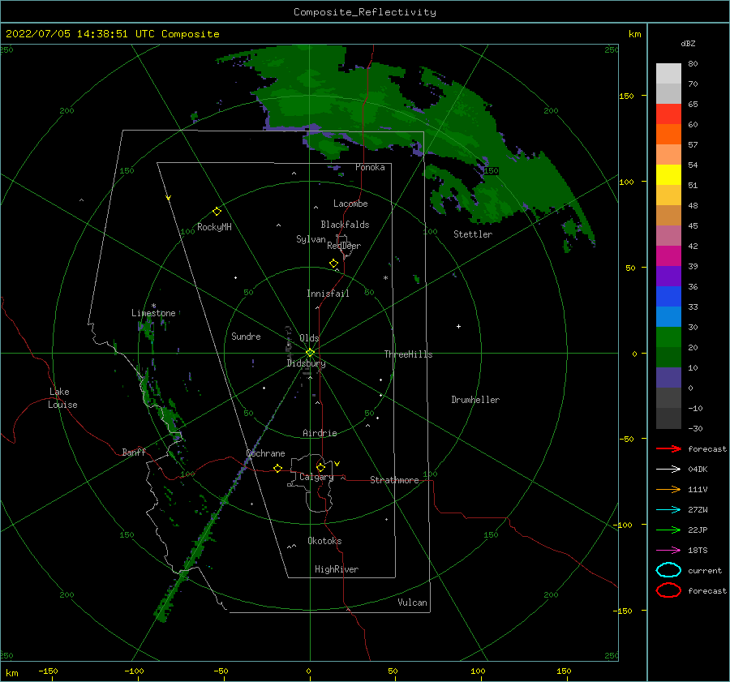Click the 80 dBZ white color swatch

coord(668,73)
